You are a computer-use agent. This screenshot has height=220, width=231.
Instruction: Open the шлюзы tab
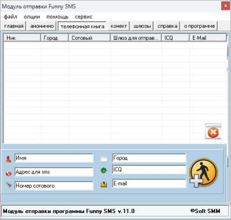coord(142,26)
